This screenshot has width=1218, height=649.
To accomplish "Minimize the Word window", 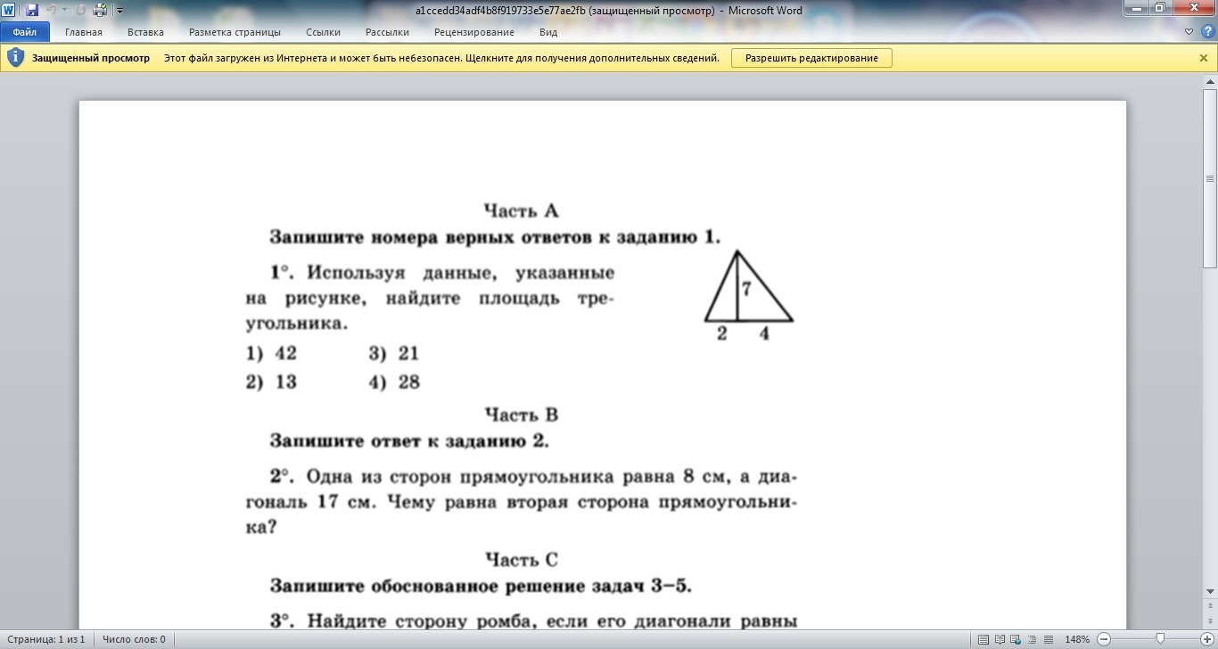I will point(1136,8).
